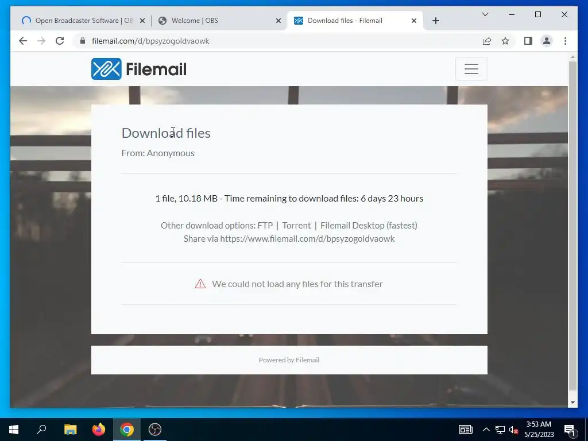Click scrollbar up arrow
The height and width of the screenshot is (441, 588).
[572, 57]
